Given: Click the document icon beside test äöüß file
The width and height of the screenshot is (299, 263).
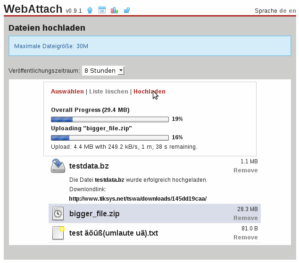Looking at the screenshot, I should [58, 233].
